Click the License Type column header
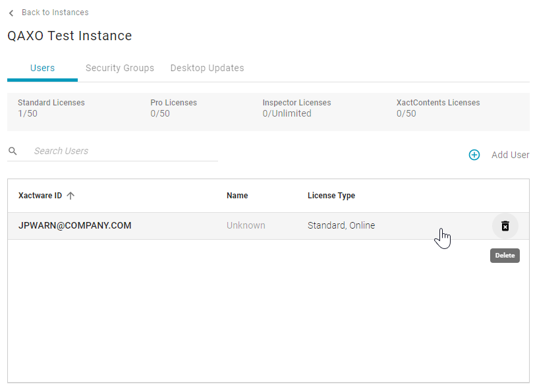Image resolution: width=560 pixels, height=390 pixels. tap(331, 196)
